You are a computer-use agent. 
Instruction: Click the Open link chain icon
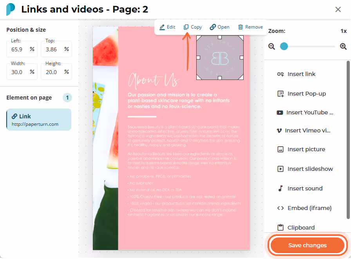[213, 27]
